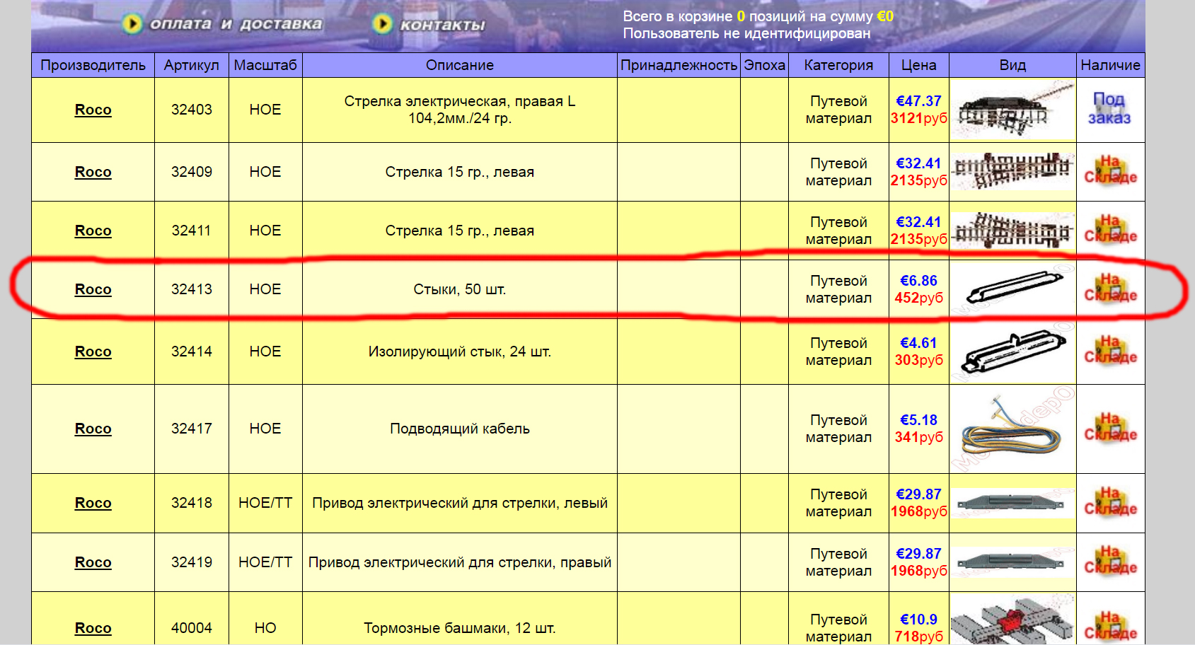Screen dimensions: 1195x645
Task: Open Roco link for article 32403
Action: (x=93, y=110)
